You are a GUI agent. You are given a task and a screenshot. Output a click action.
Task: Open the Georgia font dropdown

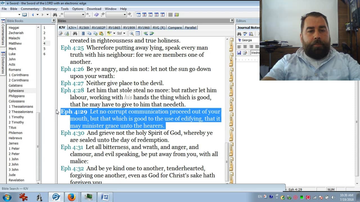(248, 40)
